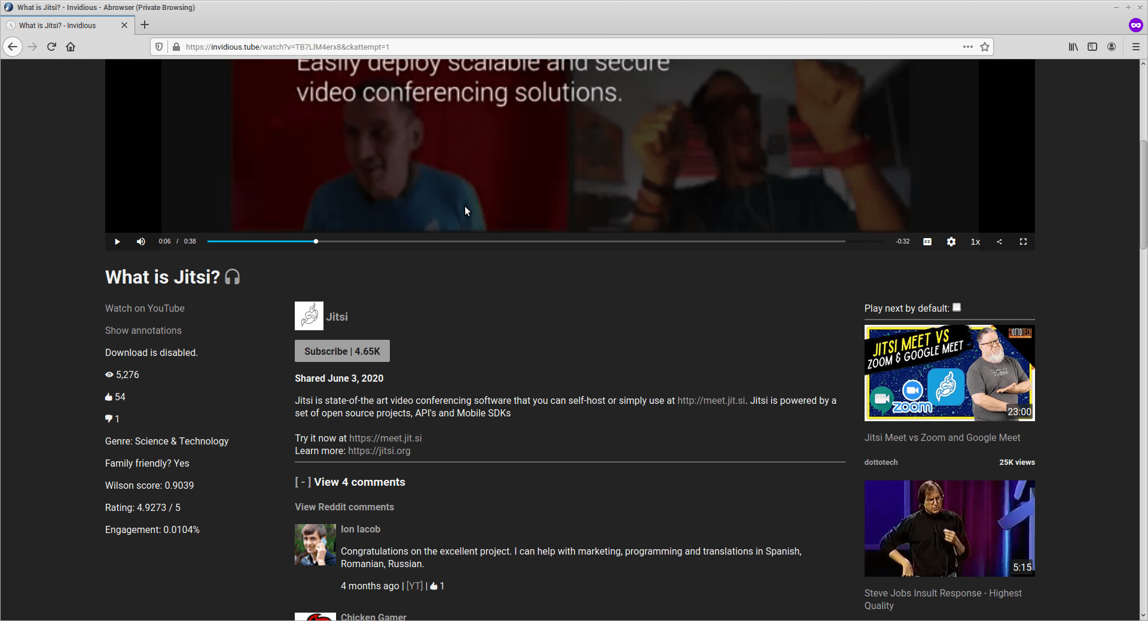Click the share icon in the player
Screen dimensions: 1148x621
[999, 242]
